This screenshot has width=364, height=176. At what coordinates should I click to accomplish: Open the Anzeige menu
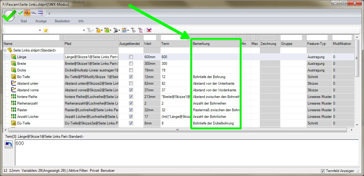click(41, 21)
